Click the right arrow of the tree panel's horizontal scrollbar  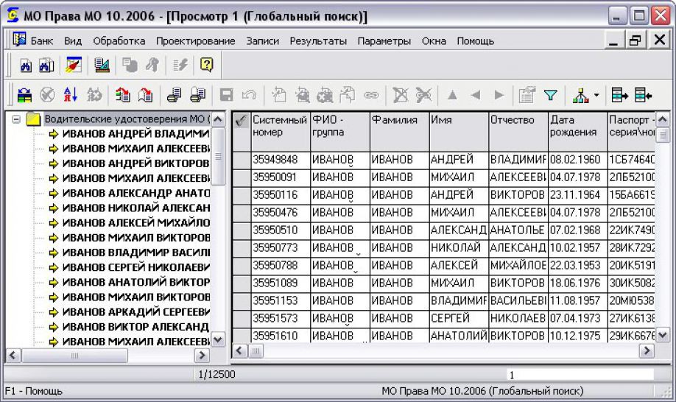[x=201, y=356]
